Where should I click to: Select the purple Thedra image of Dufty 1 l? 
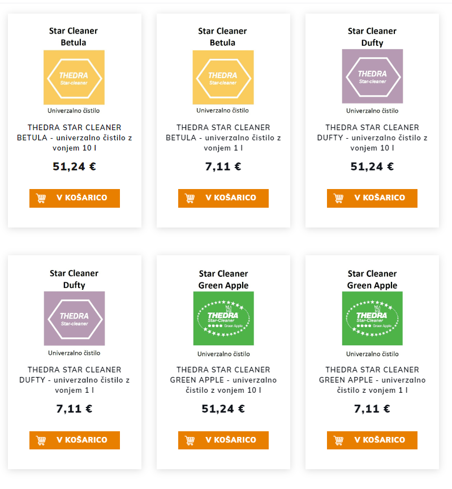click(74, 318)
